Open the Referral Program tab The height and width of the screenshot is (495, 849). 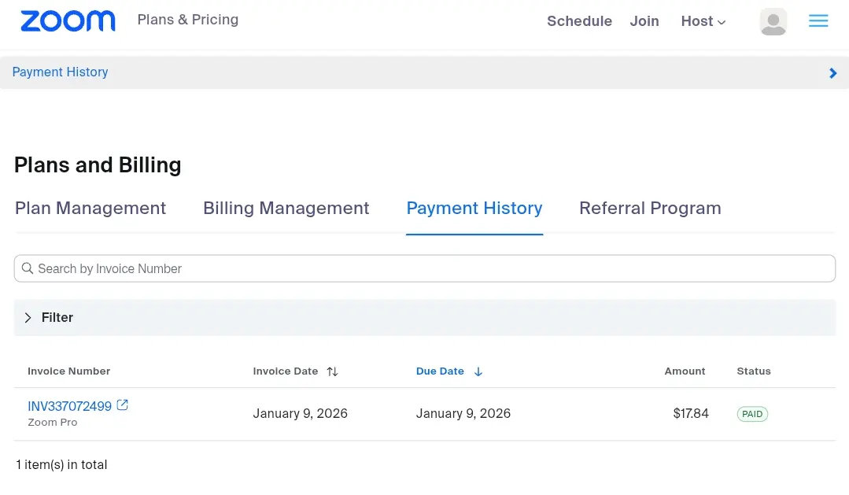click(x=650, y=208)
